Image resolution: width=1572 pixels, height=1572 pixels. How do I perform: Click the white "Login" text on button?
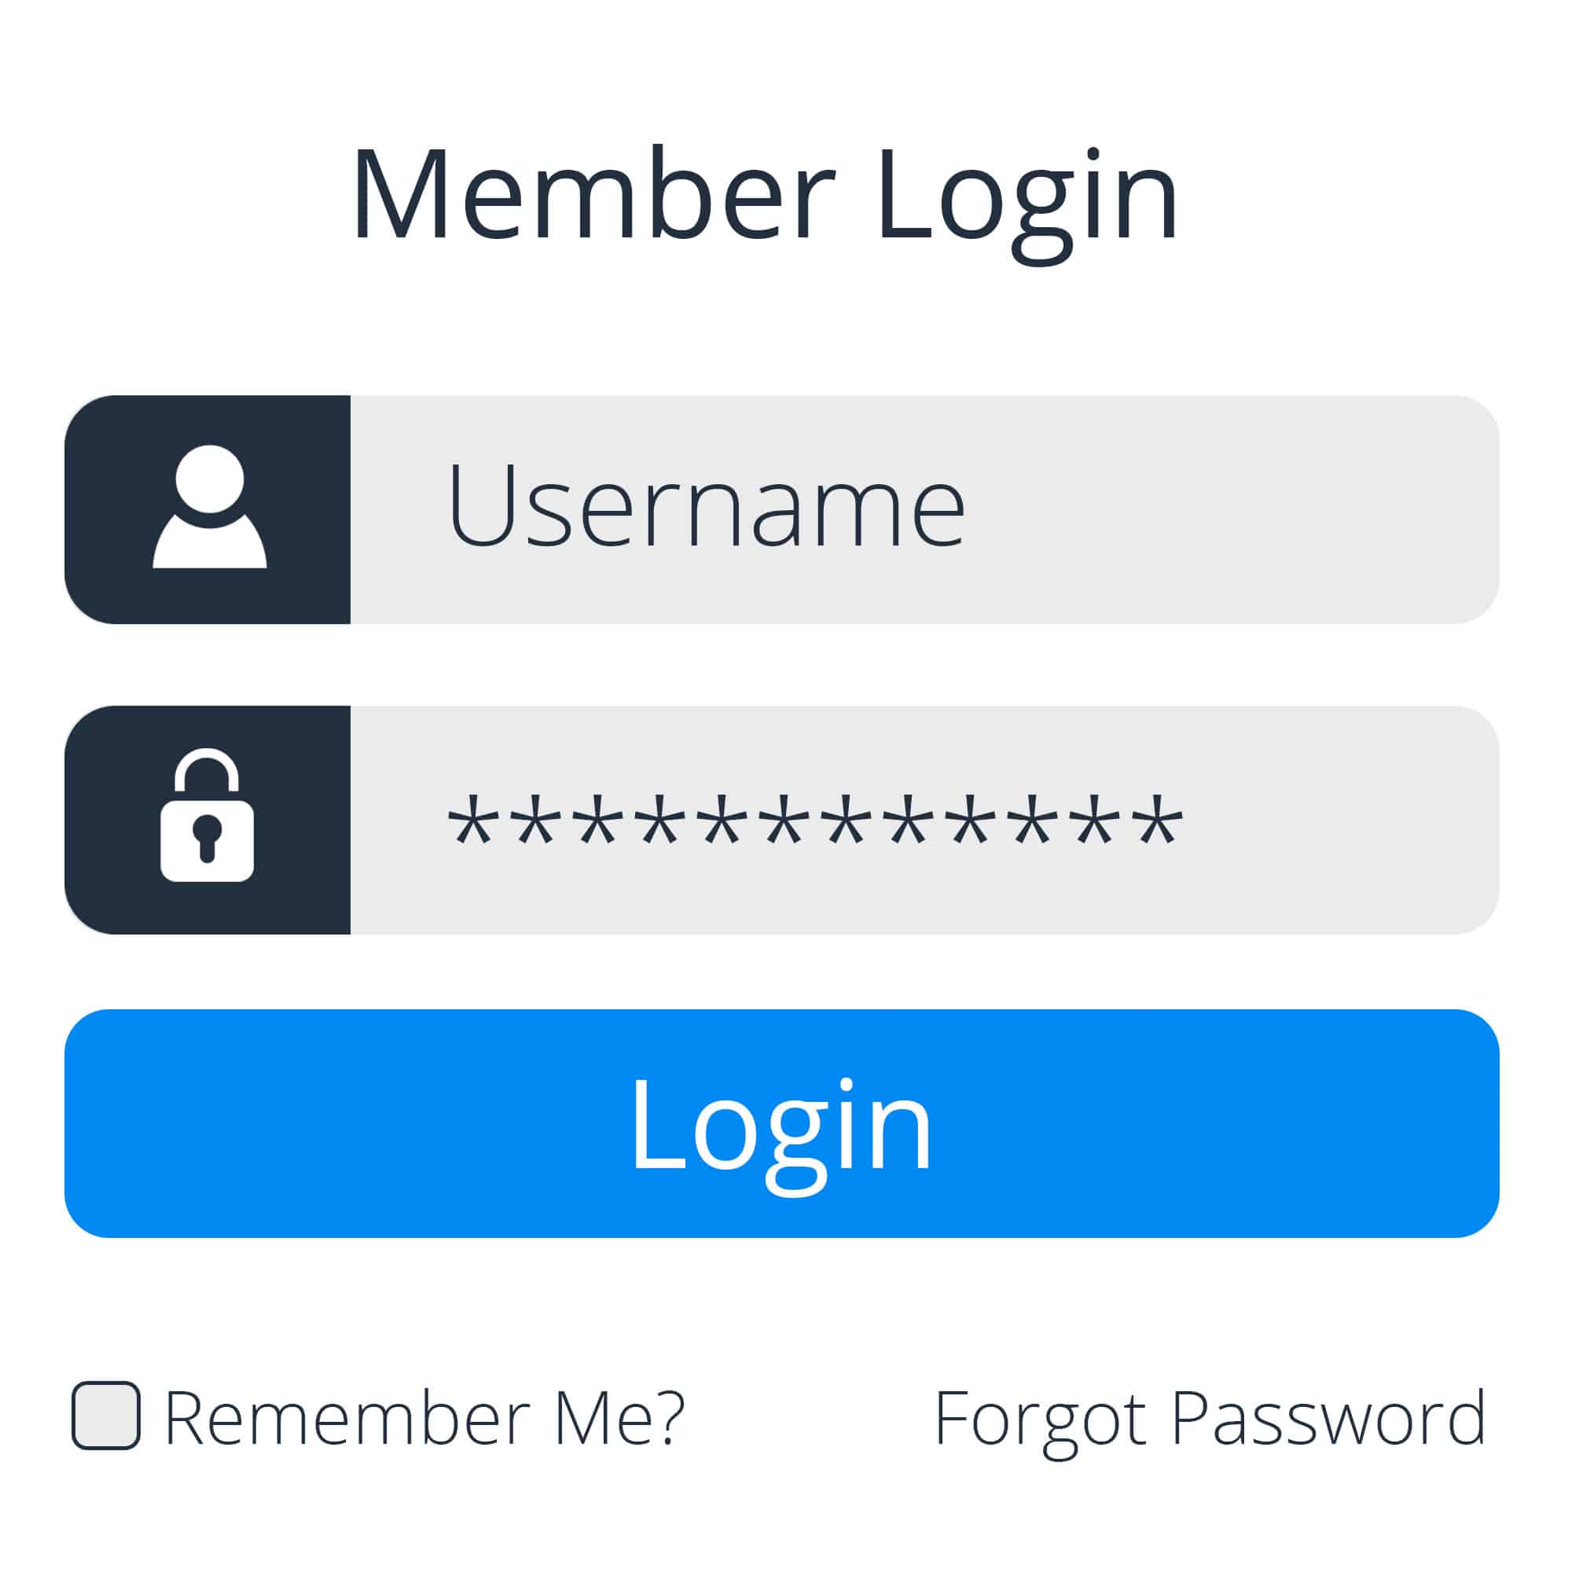(x=781, y=1127)
